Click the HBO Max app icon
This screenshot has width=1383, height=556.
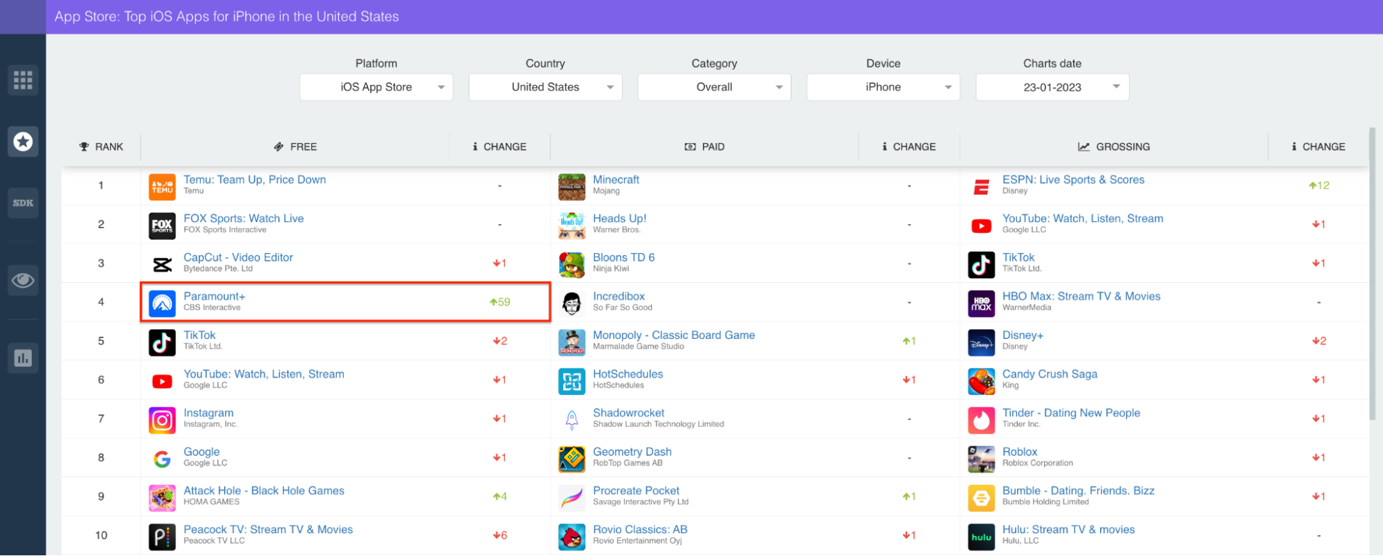click(981, 303)
